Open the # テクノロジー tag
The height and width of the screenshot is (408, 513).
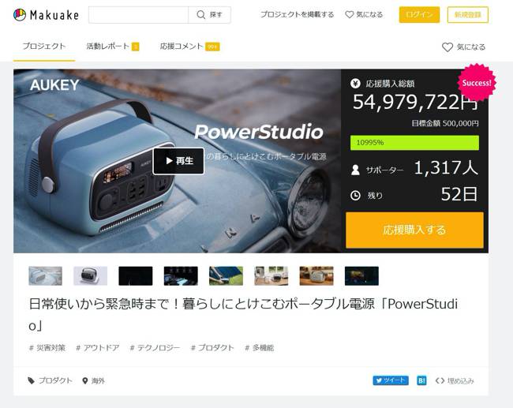(155, 348)
